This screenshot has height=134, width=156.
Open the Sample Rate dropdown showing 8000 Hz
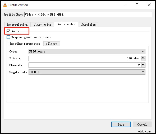87,72
